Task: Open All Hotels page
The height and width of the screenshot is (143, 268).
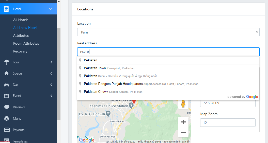Action: click(21, 20)
